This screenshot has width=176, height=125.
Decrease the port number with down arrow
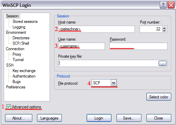click(x=164, y=30)
